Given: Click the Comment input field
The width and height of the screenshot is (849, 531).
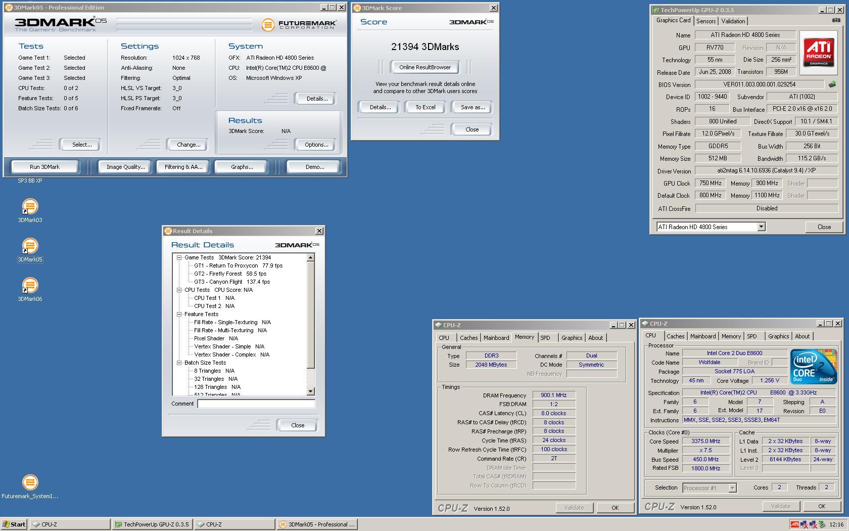Looking at the screenshot, I should click(256, 404).
